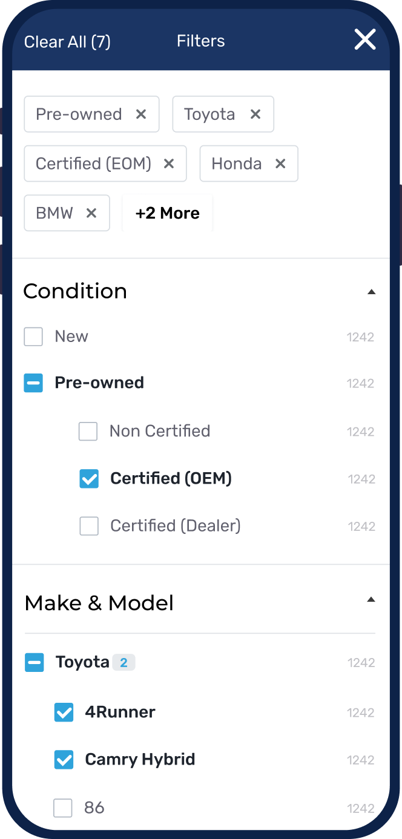Close the Filters panel with X icon
The height and width of the screenshot is (839, 402).
365,40
